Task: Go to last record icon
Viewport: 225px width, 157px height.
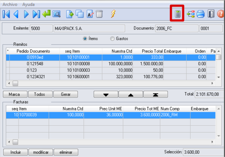Action: (36, 14)
